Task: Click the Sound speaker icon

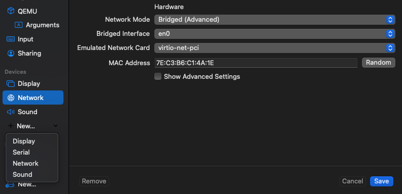Action: [x=11, y=112]
